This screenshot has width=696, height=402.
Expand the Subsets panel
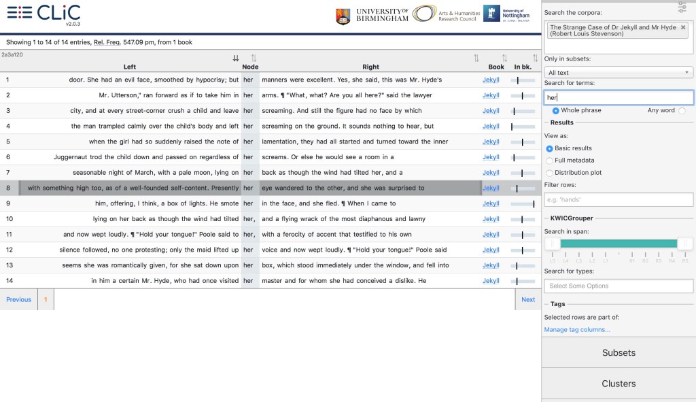pyautogui.click(x=619, y=352)
